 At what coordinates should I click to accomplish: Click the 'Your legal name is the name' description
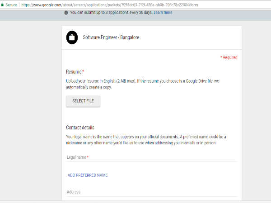click(146, 140)
